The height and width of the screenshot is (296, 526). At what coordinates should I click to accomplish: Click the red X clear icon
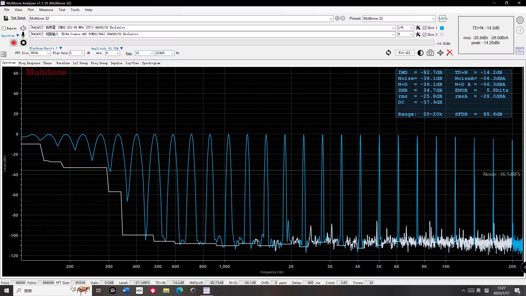point(450,53)
